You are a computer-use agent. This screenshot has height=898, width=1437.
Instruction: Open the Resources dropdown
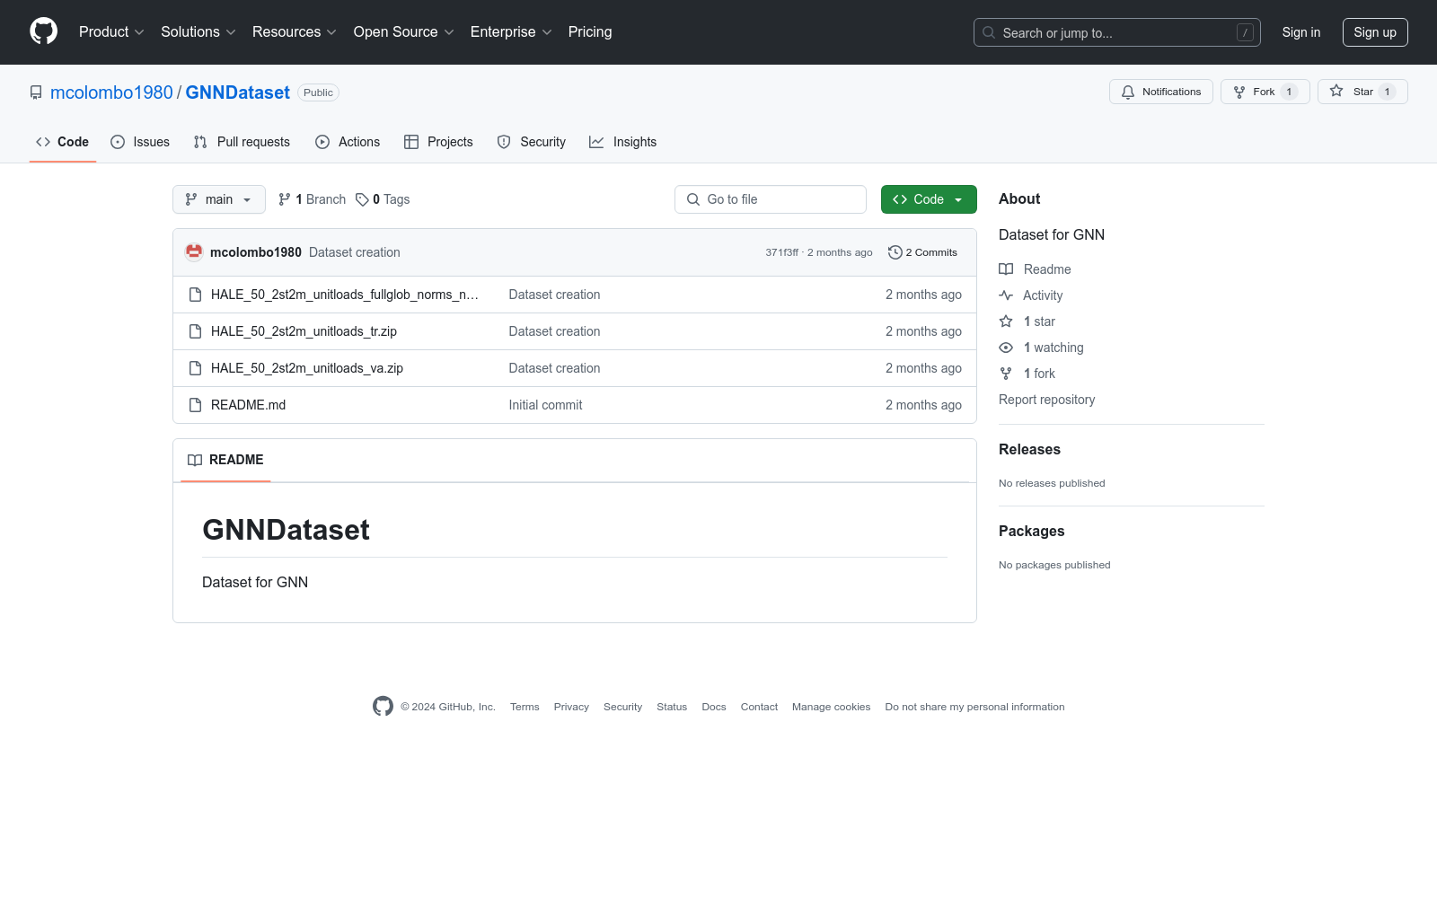click(295, 31)
